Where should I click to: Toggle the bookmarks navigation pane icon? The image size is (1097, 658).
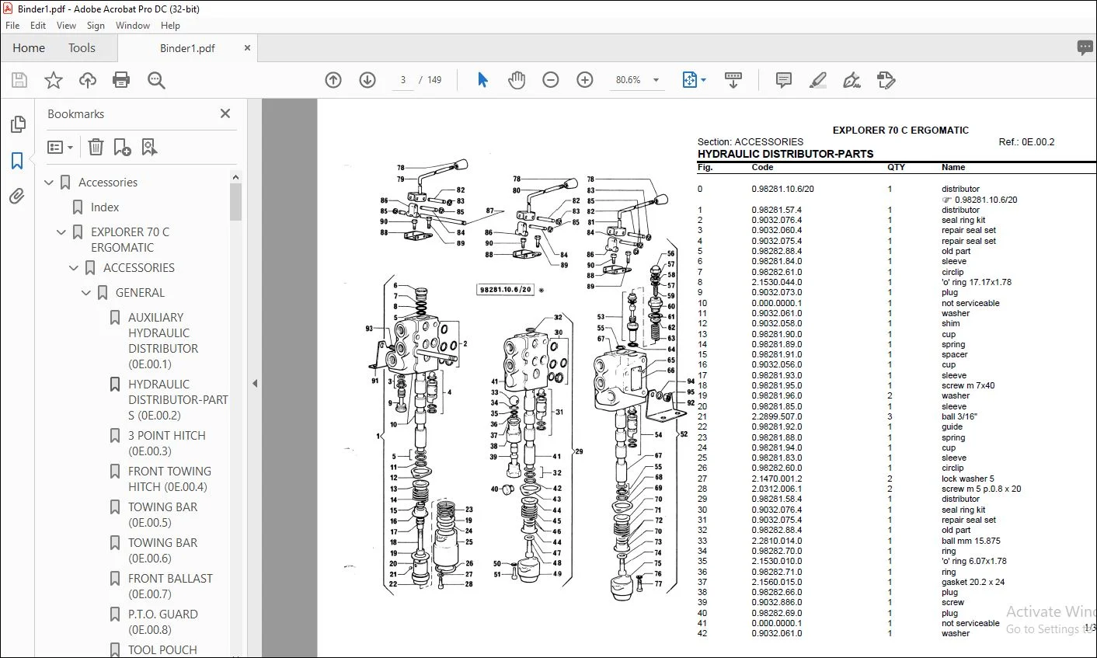[x=17, y=161]
